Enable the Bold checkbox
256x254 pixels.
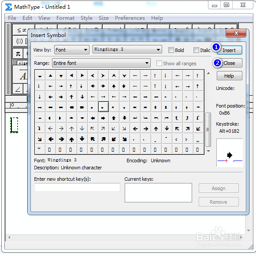coord(171,50)
